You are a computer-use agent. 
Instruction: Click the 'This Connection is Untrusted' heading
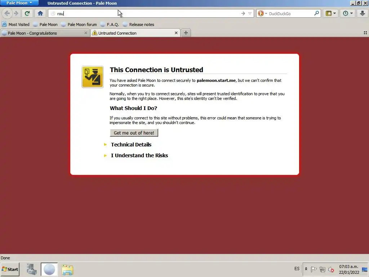[156, 70]
